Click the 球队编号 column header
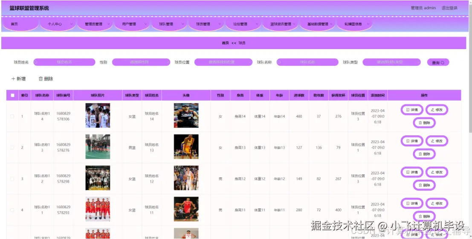Viewport: 472px width, 239px height. click(x=63, y=95)
